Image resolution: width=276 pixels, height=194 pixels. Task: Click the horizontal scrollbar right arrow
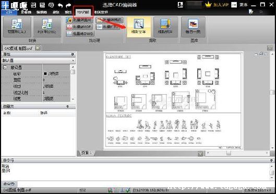(267, 153)
